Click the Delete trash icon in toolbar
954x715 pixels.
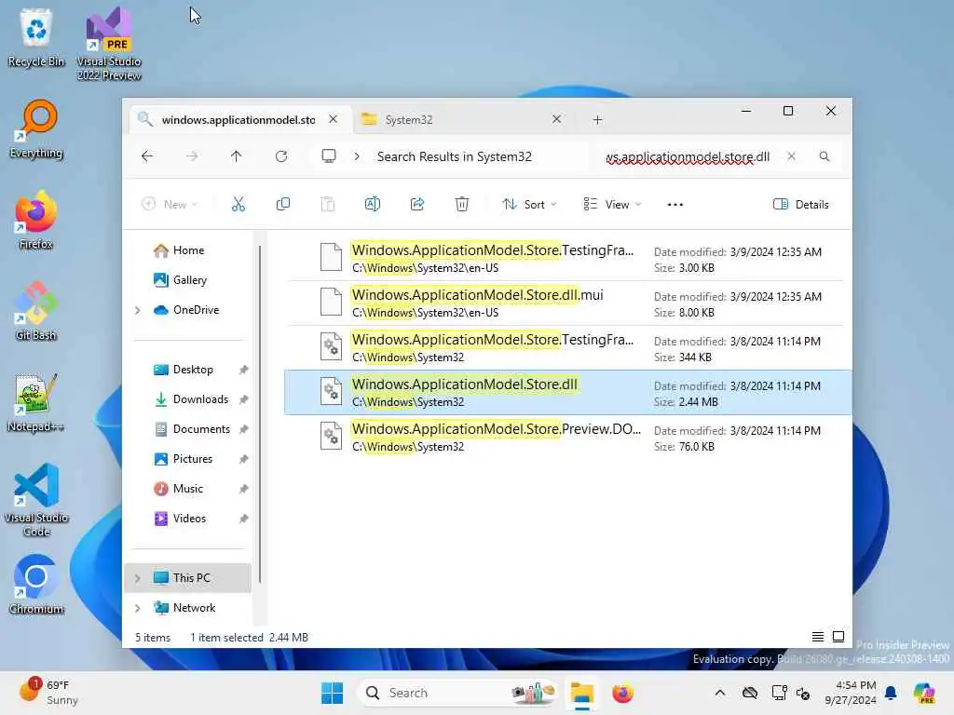(462, 204)
